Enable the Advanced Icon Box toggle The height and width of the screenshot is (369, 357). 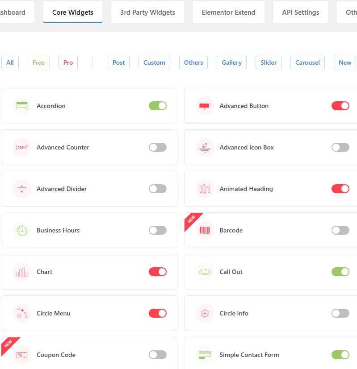pos(340,147)
